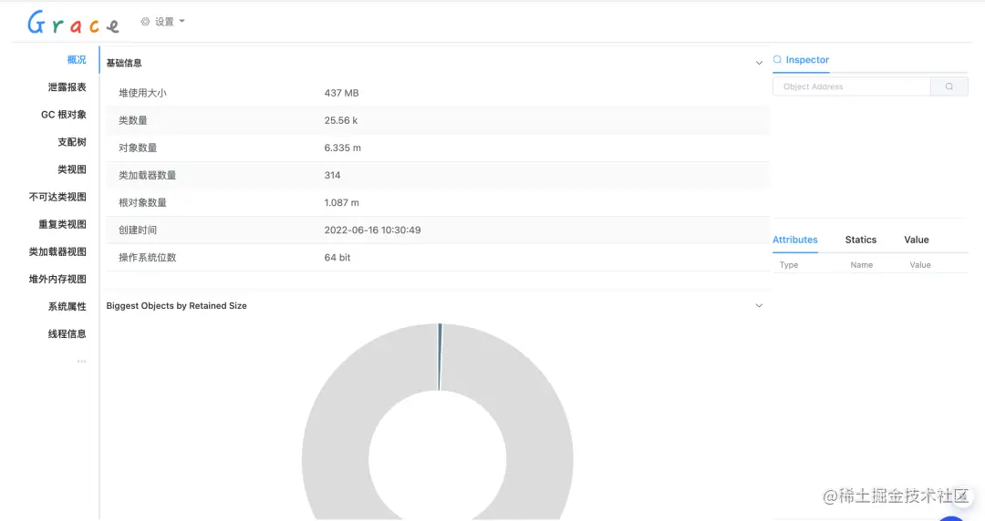Image resolution: width=985 pixels, height=521 pixels.
Task: Open the 类视图 page
Action: pyautogui.click(x=72, y=169)
